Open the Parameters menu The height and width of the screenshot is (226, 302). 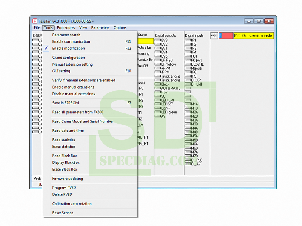point(100,28)
